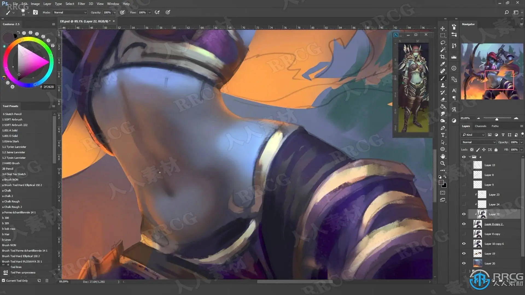This screenshot has height=295, width=525.
Task: Open the Select menu
Action: pos(70,4)
